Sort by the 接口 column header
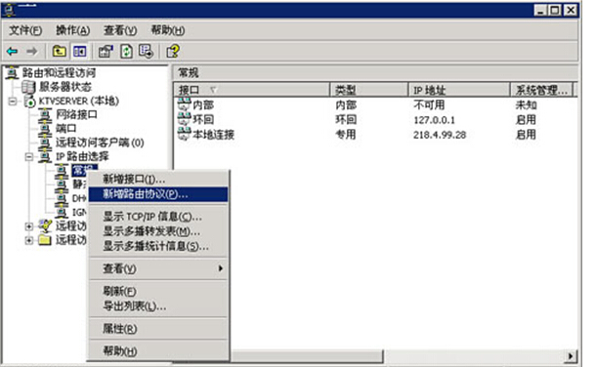596x367 pixels. tap(252, 90)
